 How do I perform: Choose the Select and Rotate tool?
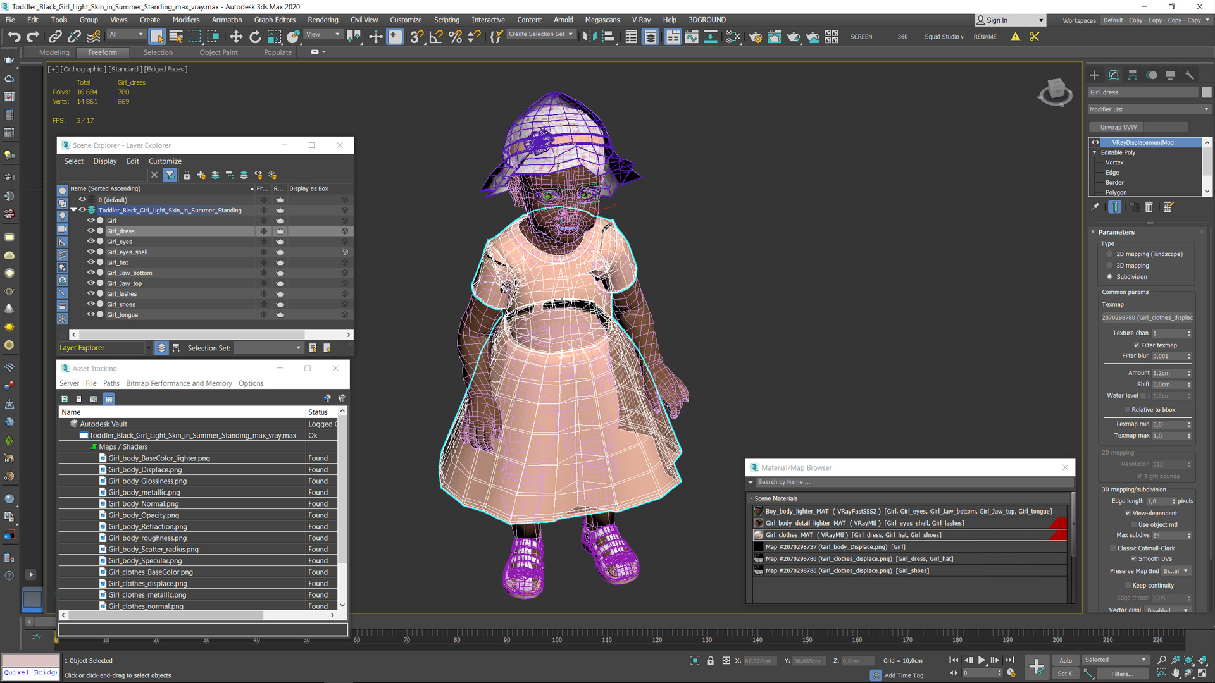click(255, 37)
